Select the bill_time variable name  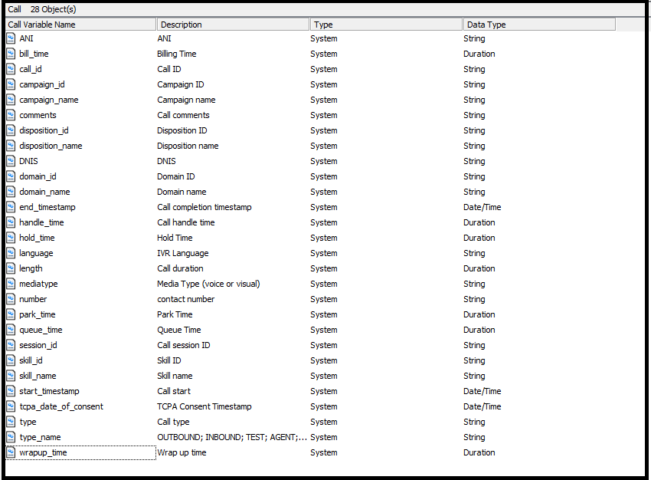click(x=34, y=54)
